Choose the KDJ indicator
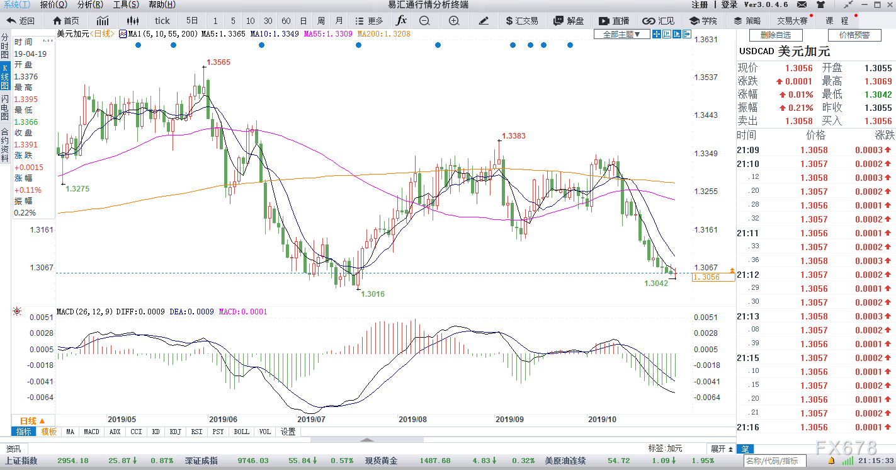The width and height of the screenshot is (896, 470). click(x=176, y=432)
